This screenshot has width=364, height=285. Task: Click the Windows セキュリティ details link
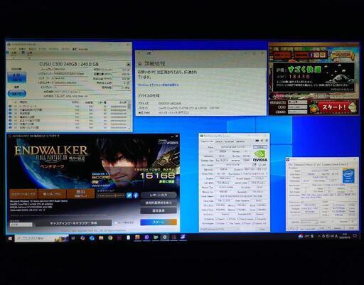tap(159, 85)
